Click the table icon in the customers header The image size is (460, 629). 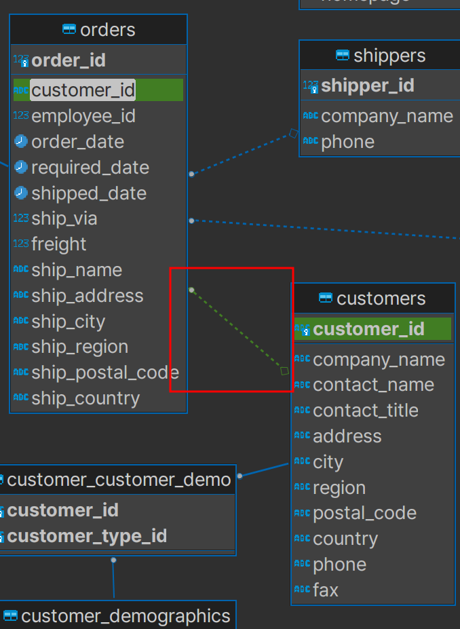pos(325,298)
